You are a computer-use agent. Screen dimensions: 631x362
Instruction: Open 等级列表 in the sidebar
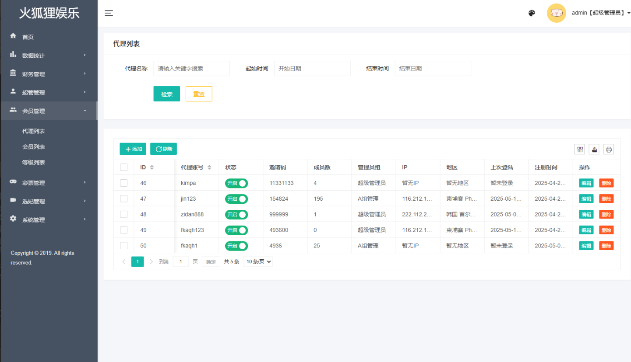pos(34,163)
